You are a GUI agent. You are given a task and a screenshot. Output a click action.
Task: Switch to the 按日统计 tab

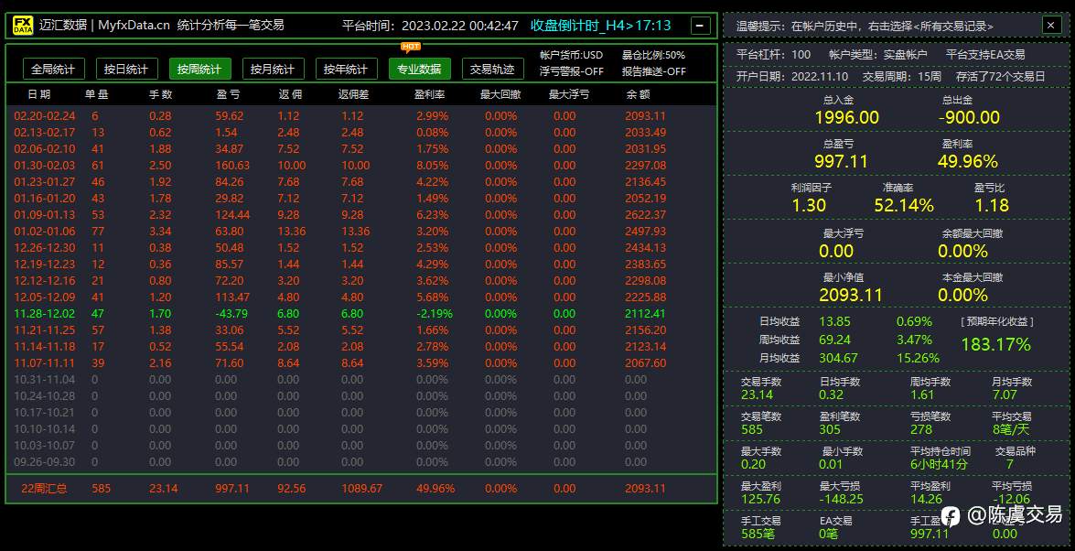[x=127, y=69]
